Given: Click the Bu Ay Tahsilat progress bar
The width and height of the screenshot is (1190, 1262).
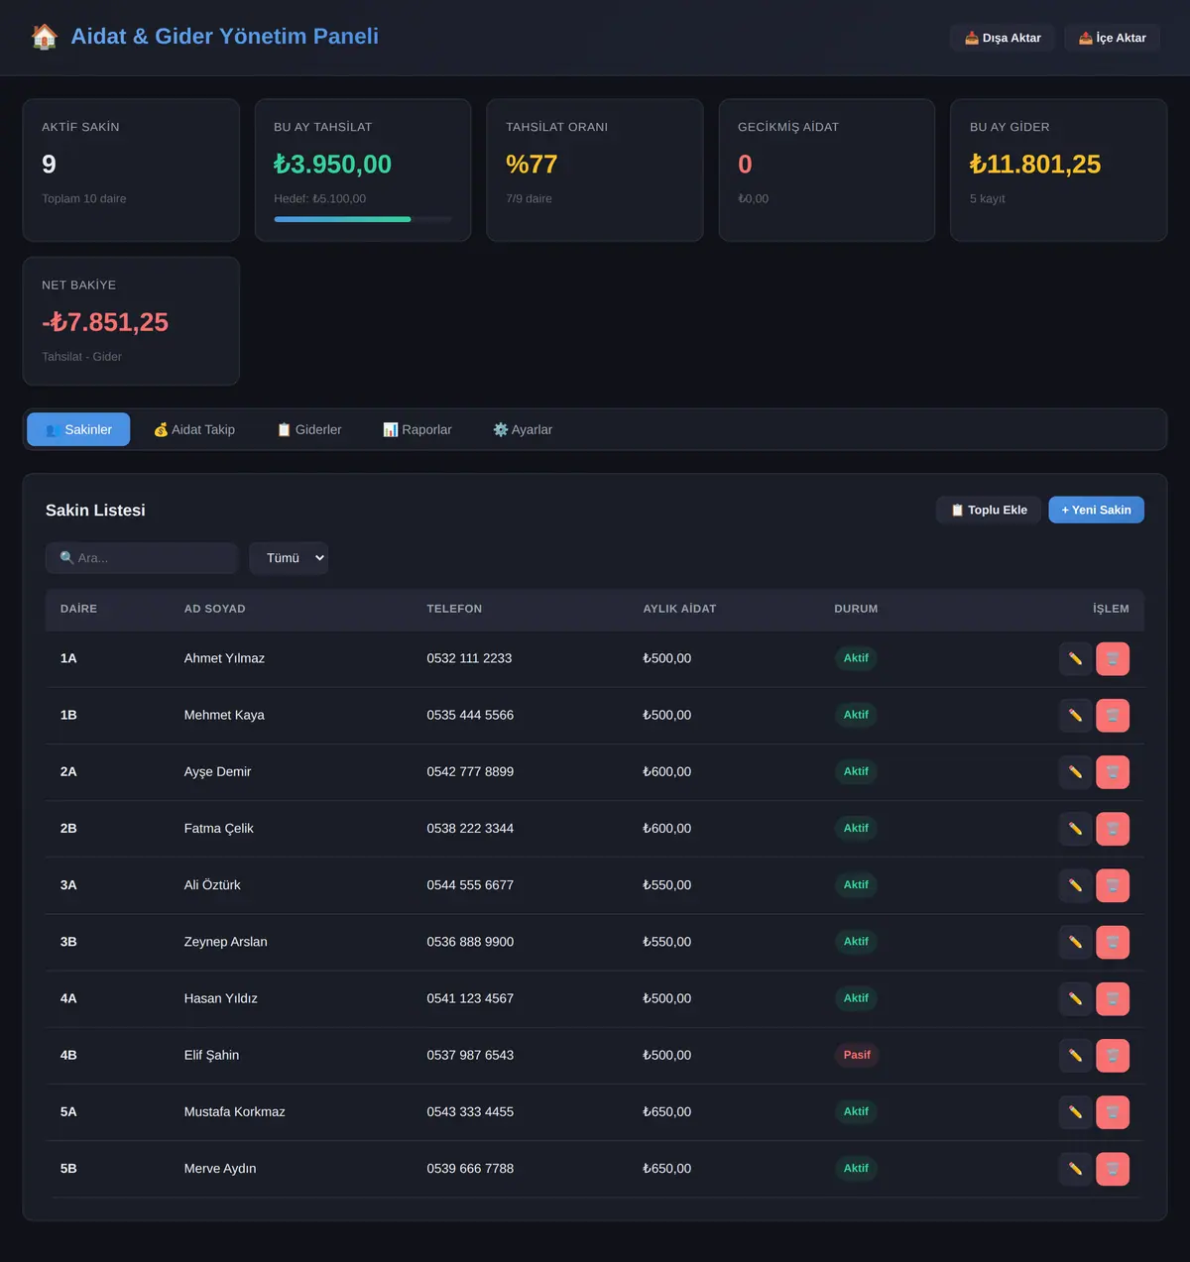Looking at the screenshot, I should pos(363,219).
